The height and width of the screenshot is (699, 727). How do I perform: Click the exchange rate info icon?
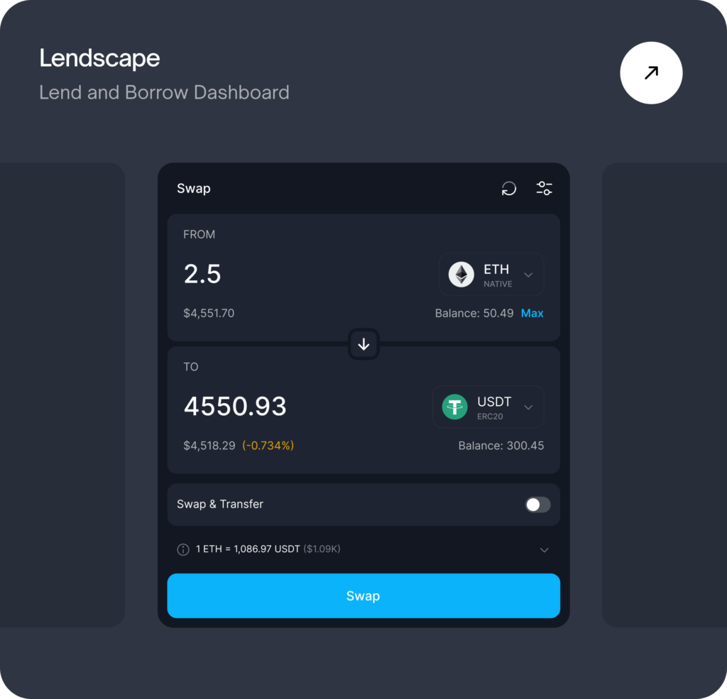pyautogui.click(x=183, y=549)
